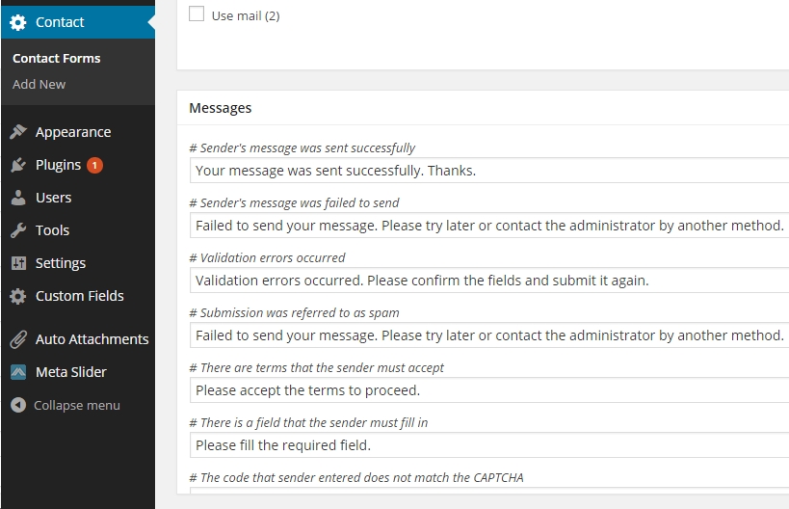Edit the message sent successfully field
Image resolution: width=789 pixels, height=509 pixels.
[489, 171]
